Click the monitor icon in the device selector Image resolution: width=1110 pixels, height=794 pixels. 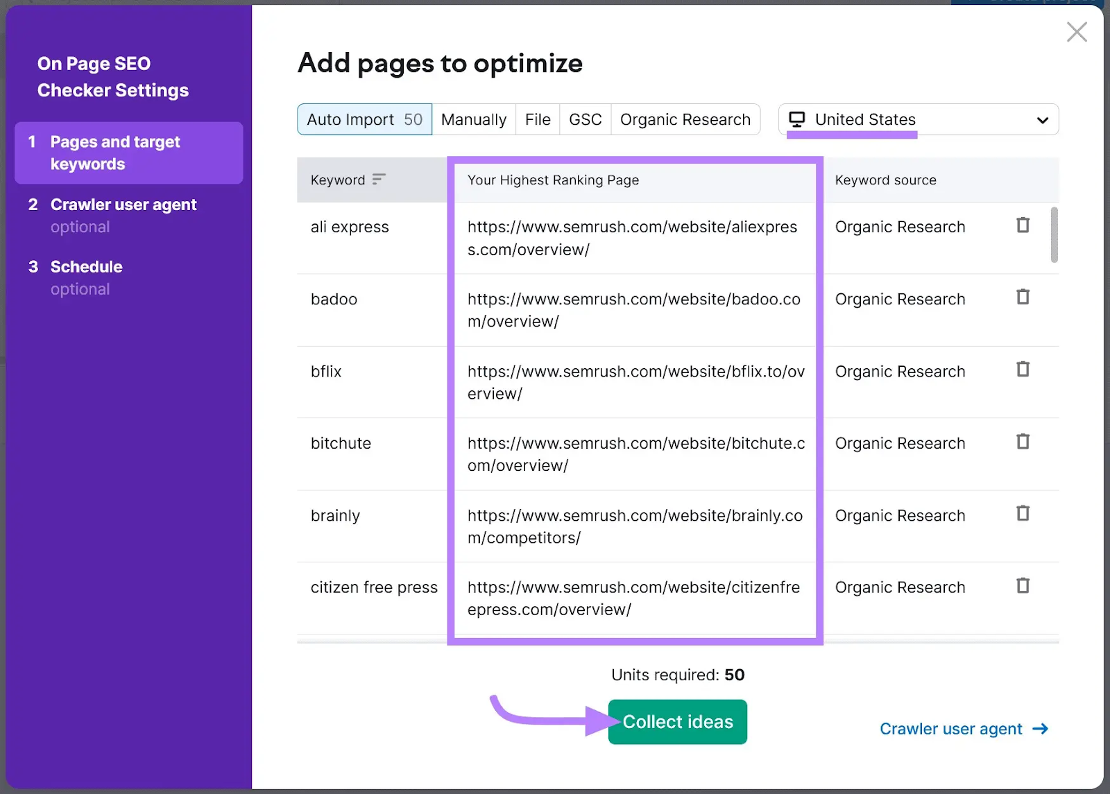click(797, 119)
